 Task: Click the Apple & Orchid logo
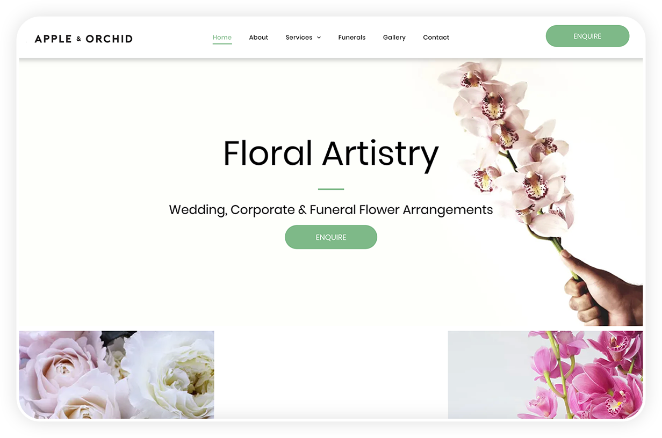pos(83,38)
